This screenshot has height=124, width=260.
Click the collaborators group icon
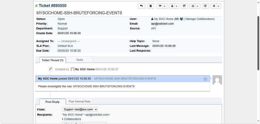pos(181,19)
